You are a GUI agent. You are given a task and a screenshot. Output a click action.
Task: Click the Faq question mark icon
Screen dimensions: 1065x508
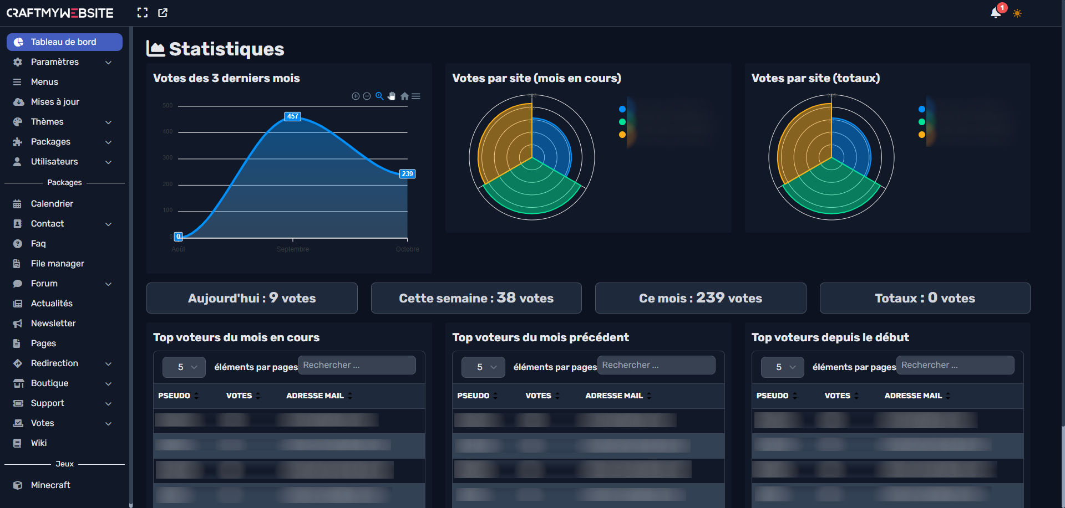click(18, 244)
